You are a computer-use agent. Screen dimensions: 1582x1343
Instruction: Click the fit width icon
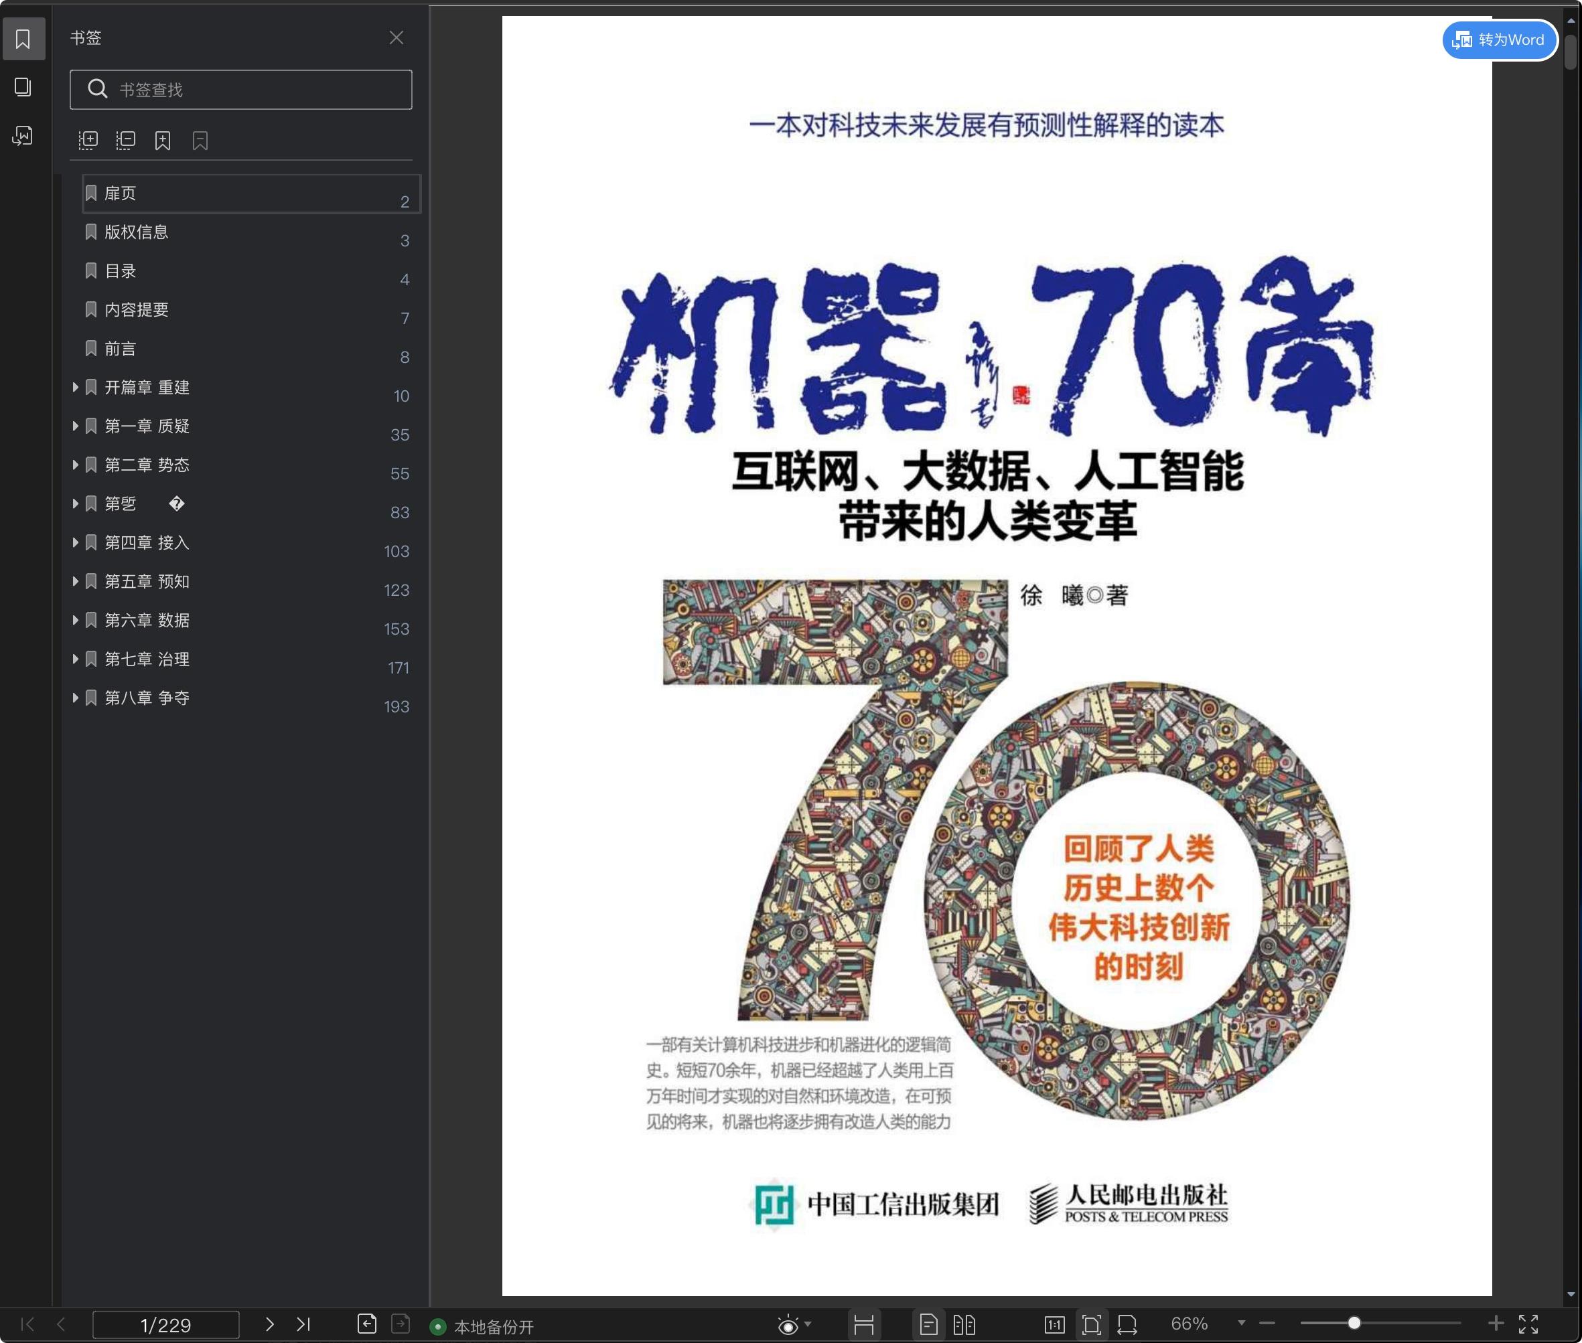1127,1325
